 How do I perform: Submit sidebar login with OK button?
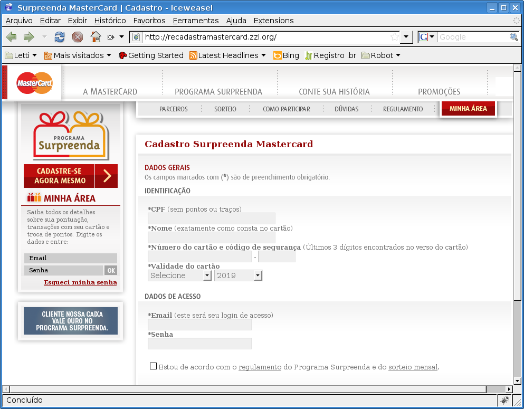(x=111, y=270)
